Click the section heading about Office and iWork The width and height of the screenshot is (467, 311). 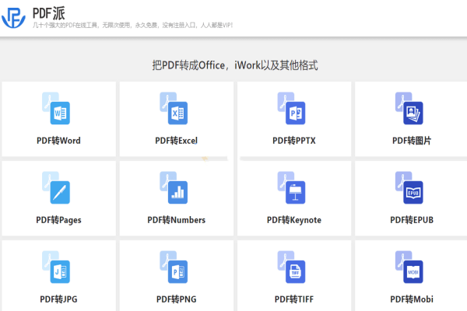tap(234, 65)
